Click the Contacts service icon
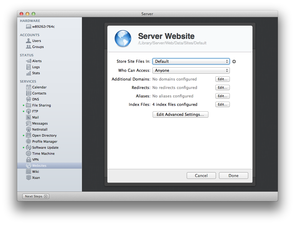 [x=29, y=93]
